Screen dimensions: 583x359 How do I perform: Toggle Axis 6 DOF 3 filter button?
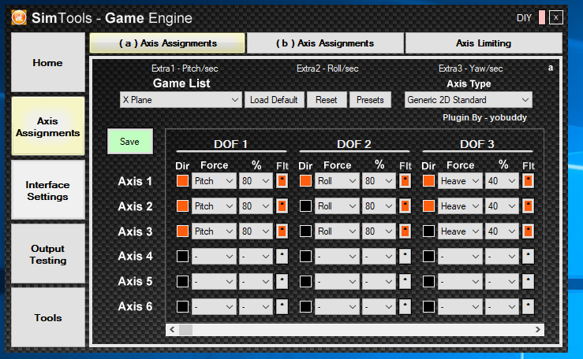click(x=528, y=307)
